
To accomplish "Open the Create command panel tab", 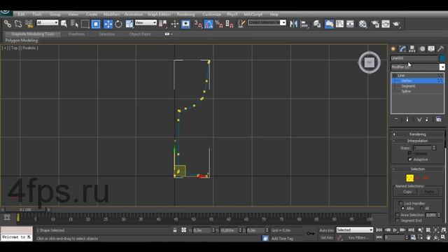I will (x=393, y=49).
